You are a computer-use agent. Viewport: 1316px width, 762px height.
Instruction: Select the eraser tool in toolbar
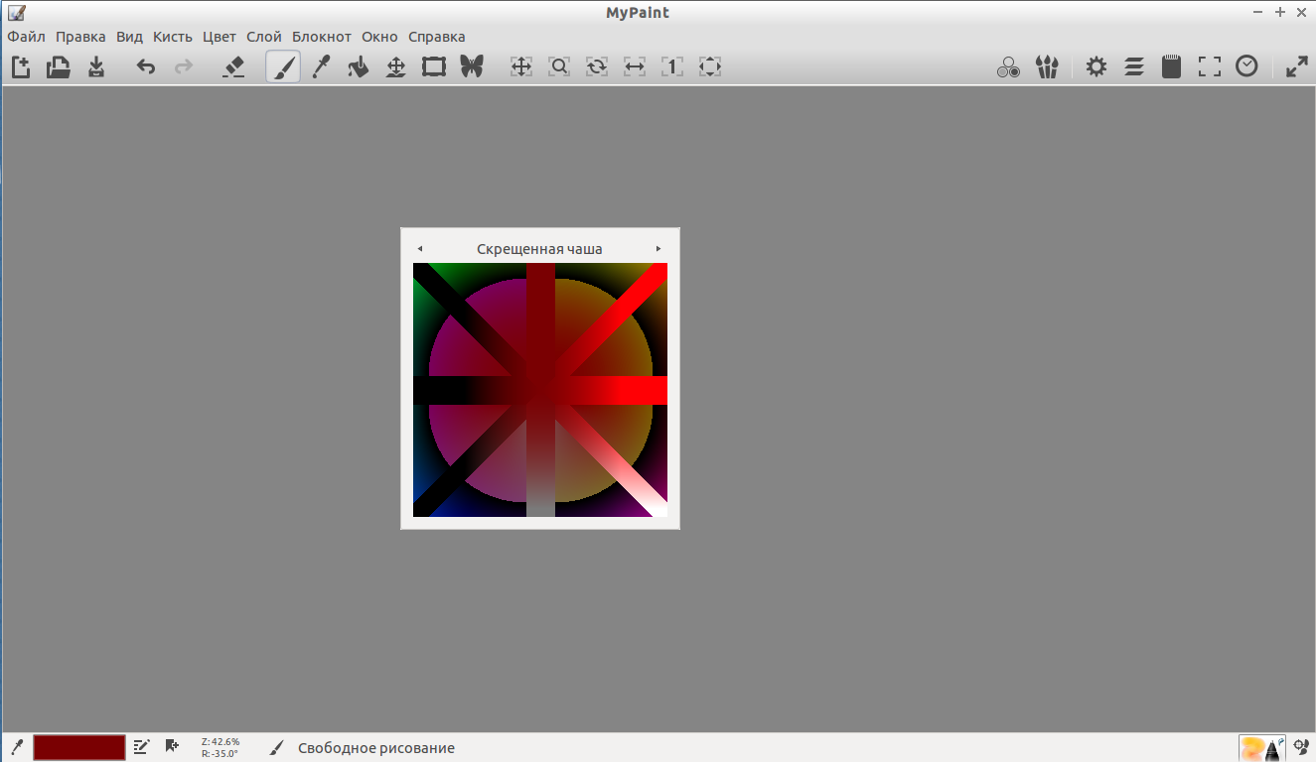click(x=233, y=67)
